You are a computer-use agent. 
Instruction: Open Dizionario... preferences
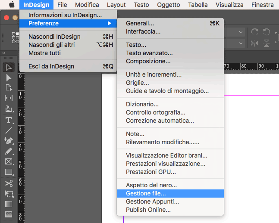170,104
